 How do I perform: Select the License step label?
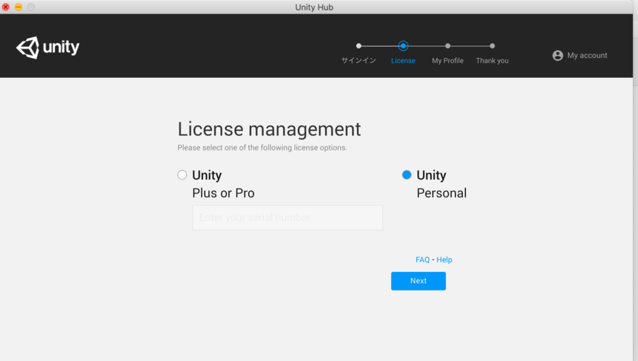(403, 60)
